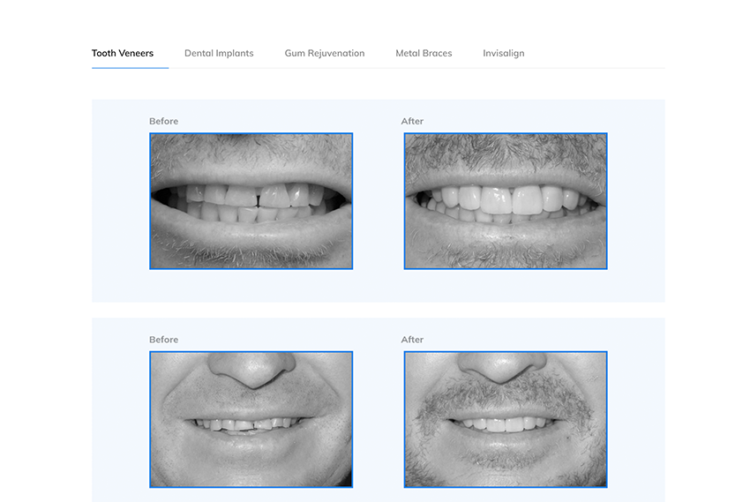
Task: Click the nose in the second After photo
Action: 504,371
